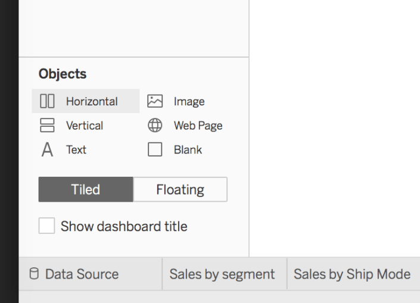Select the Image object label
This screenshot has height=303, width=420.
click(189, 101)
